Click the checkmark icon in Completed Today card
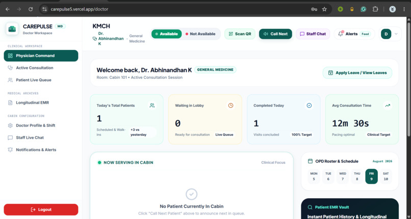This screenshot has width=411, height=219. pos(310,106)
